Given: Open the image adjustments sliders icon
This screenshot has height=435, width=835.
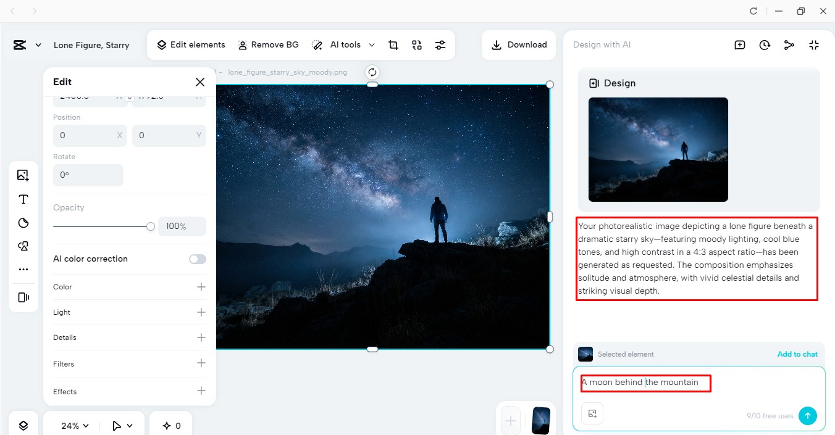Looking at the screenshot, I should [x=440, y=44].
